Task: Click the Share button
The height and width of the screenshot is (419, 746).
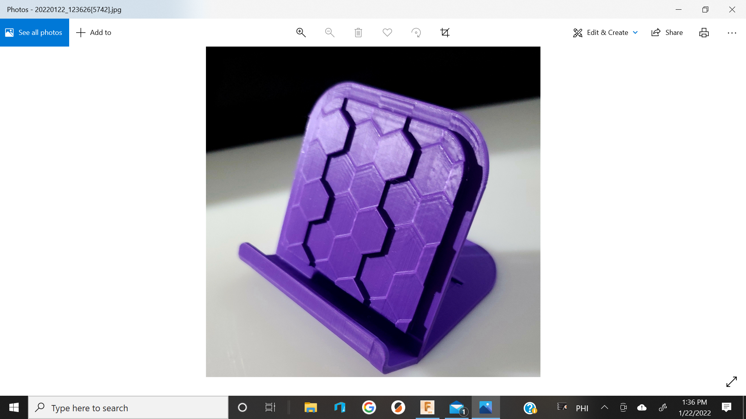Action: tap(667, 33)
